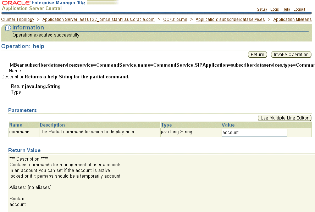The image size is (315, 212).
Task: Click the Oracle Enterprise Manager logo
Action: click(x=43, y=3)
